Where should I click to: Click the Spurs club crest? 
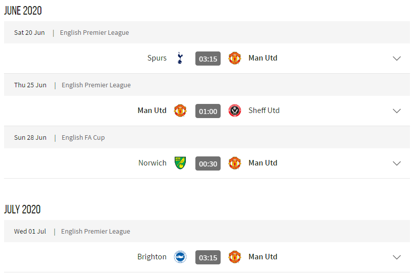[180, 59]
